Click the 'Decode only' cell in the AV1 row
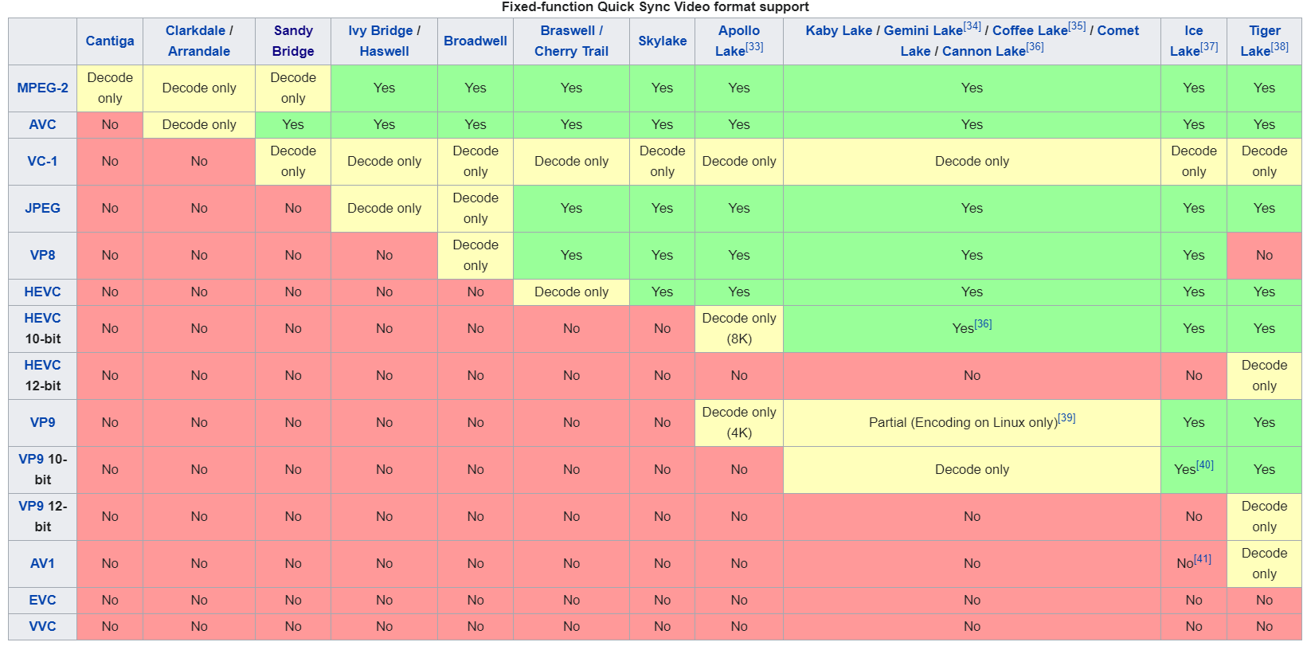Viewport: 1307px width, 646px height. 1264,563
